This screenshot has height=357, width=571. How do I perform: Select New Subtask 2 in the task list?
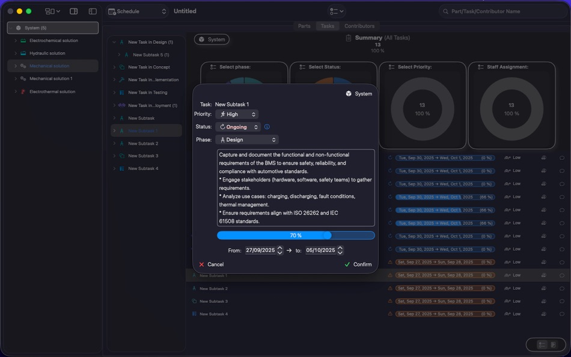[x=146, y=144]
